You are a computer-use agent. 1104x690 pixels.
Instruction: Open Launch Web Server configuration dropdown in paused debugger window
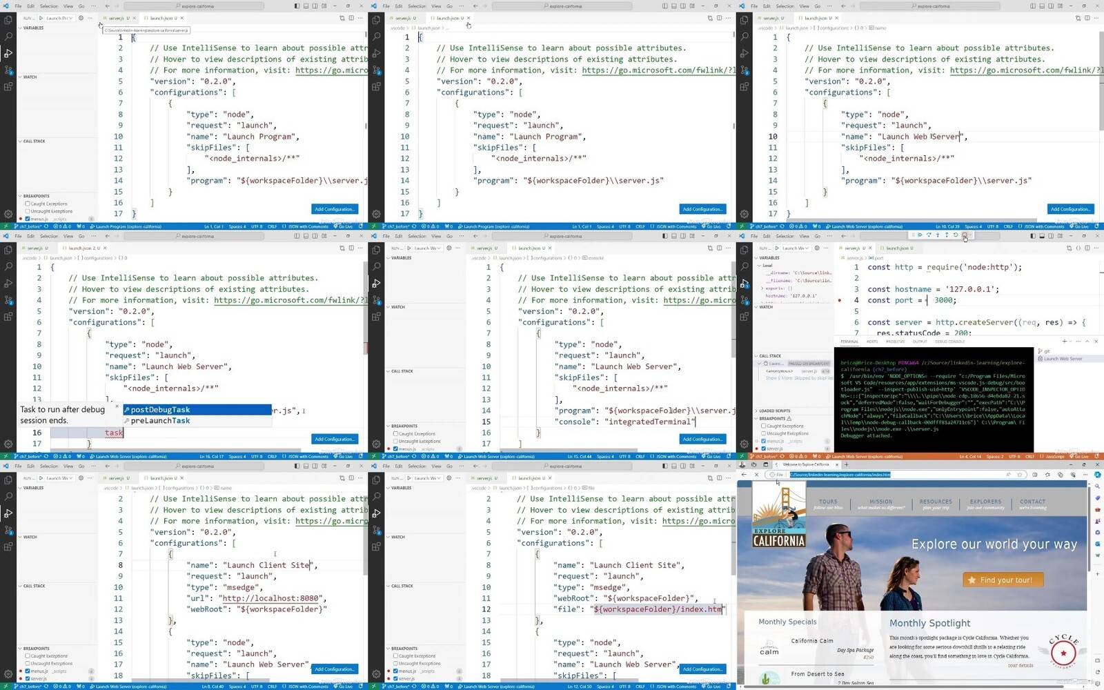coord(796,248)
